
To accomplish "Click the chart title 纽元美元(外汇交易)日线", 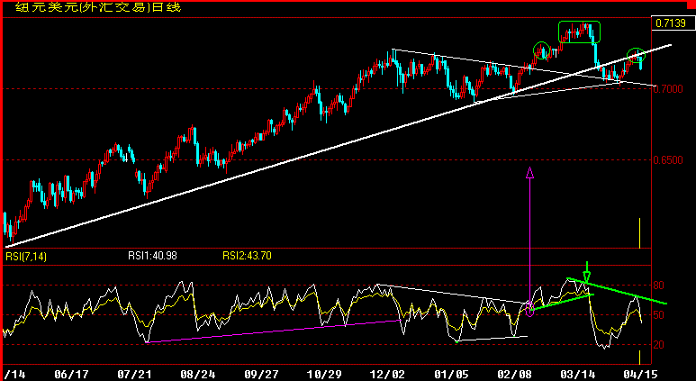I will click(x=98, y=6).
